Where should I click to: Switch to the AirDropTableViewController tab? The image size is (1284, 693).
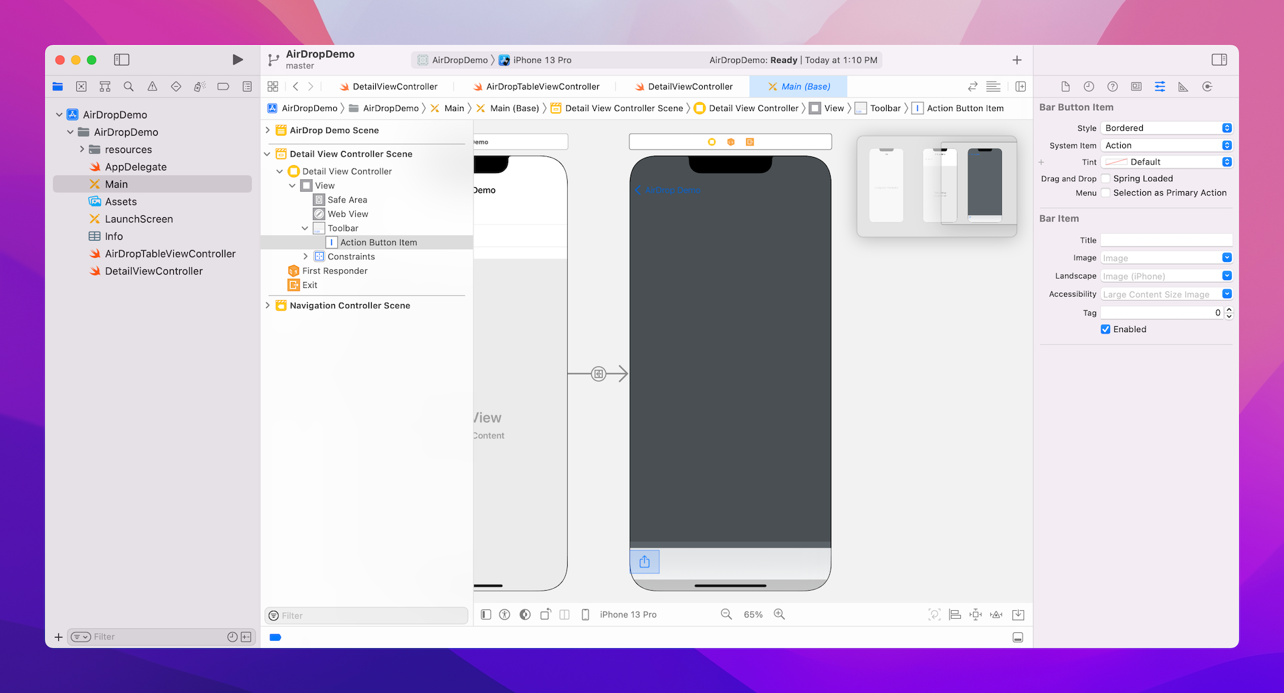pyautogui.click(x=542, y=87)
